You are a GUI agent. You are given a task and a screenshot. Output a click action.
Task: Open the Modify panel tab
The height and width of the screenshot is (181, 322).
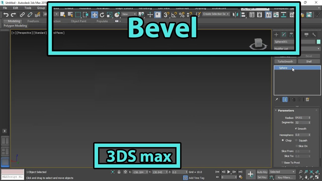[284, 35]
